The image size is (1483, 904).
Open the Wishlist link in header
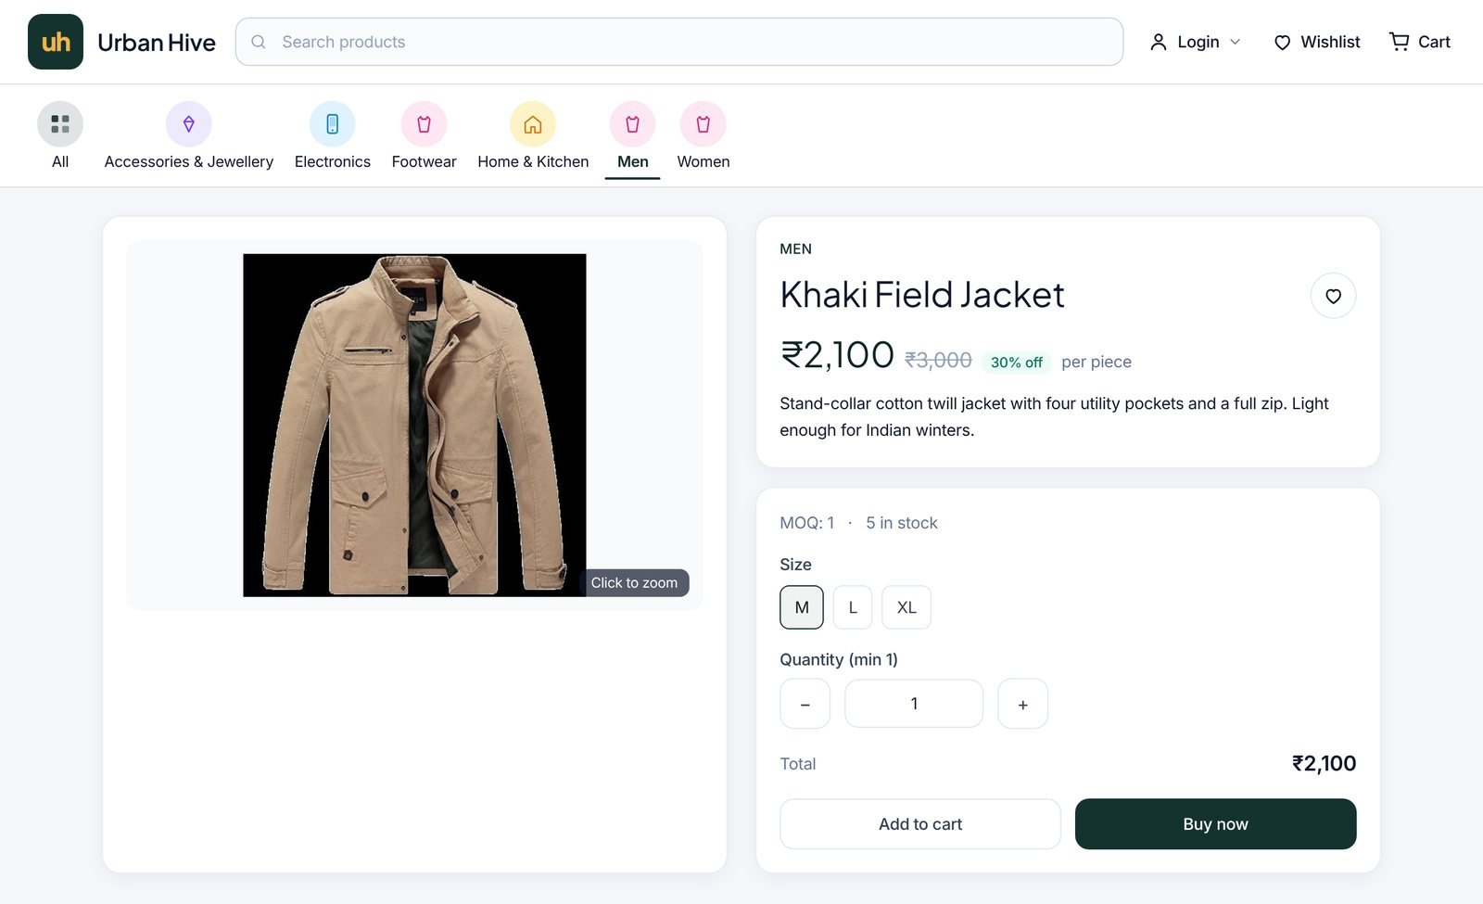pyautogui.click(x=1316, y=42)
